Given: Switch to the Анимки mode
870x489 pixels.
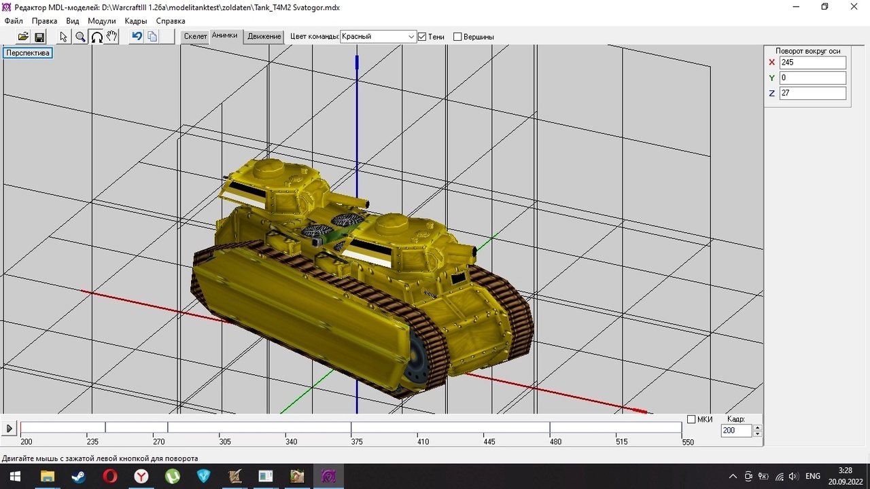Looking at the screenshot, I should click(x=224, y=35).
